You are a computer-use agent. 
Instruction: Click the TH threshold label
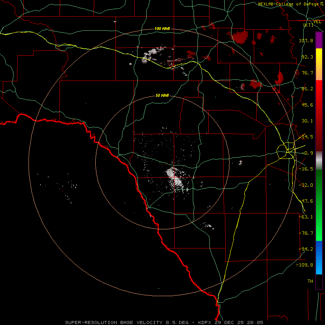[310, 281]
